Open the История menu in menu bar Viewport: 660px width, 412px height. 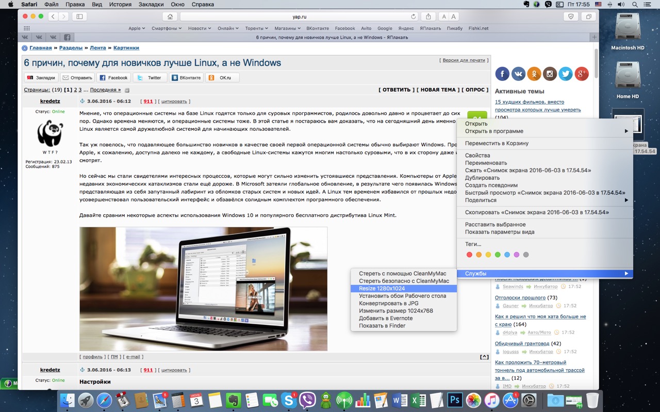pyautogui.click(x=120, y=4)
